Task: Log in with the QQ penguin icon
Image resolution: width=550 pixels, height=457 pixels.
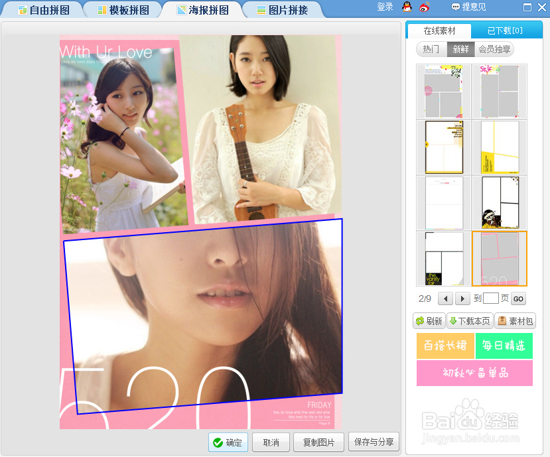Action: 407,7
